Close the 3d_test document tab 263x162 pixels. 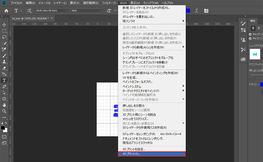pos(52,18)
